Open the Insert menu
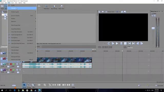The width and height of the screenshot is (164, 92). [x=12, y=3]
